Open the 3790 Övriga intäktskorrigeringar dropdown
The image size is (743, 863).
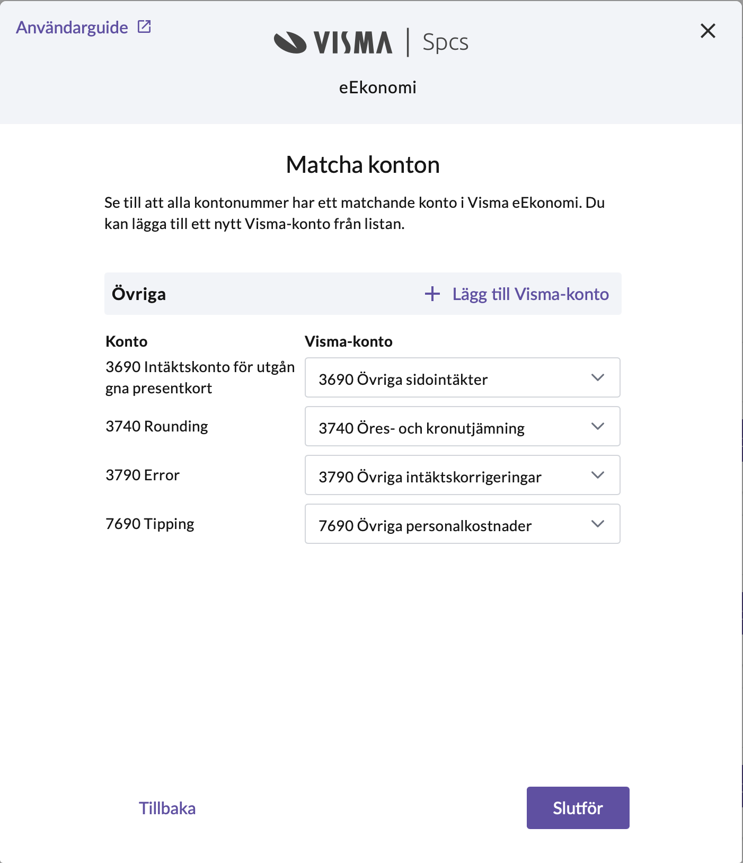(x=462, y=475)
